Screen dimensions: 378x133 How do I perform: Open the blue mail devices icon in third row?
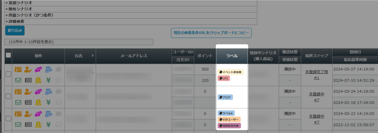[x=49, y=114]
